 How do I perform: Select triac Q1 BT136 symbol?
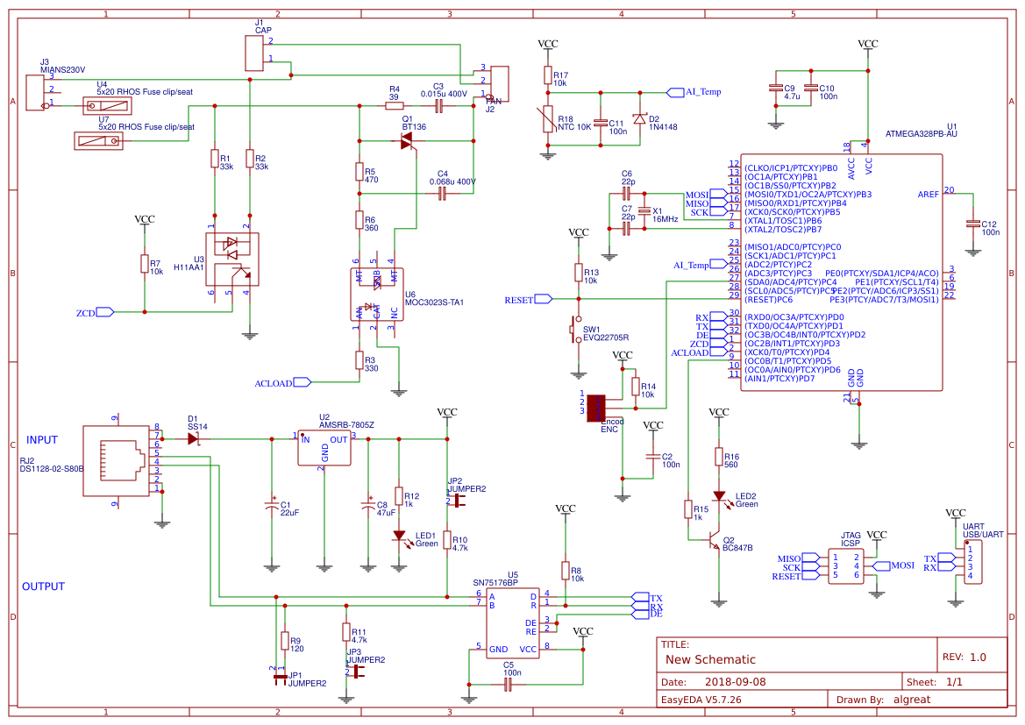(406, 140)
